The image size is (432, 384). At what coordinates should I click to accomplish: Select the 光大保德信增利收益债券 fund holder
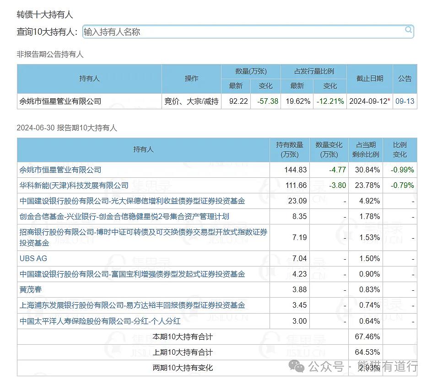point(132,201)
